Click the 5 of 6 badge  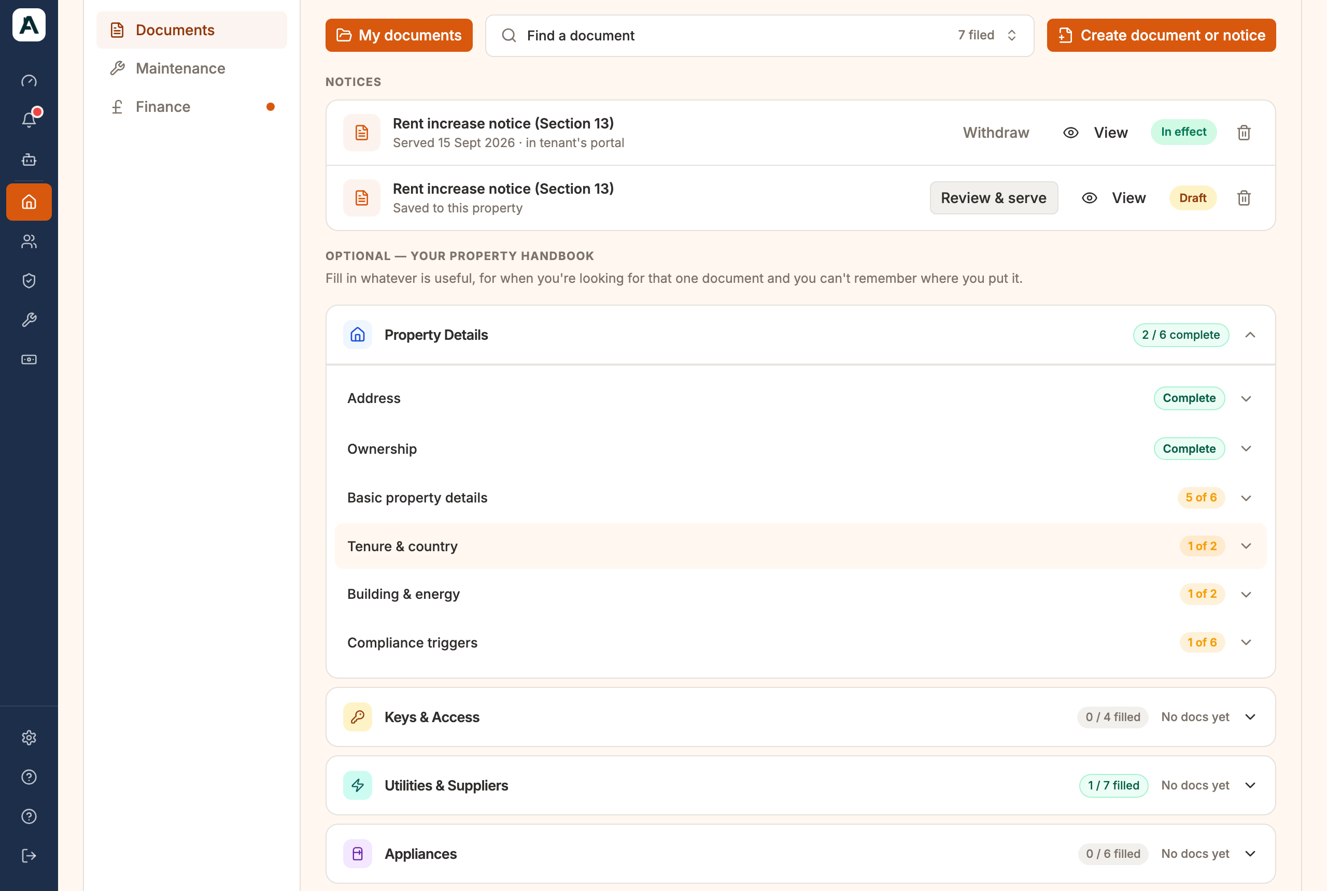[1201, 498]
